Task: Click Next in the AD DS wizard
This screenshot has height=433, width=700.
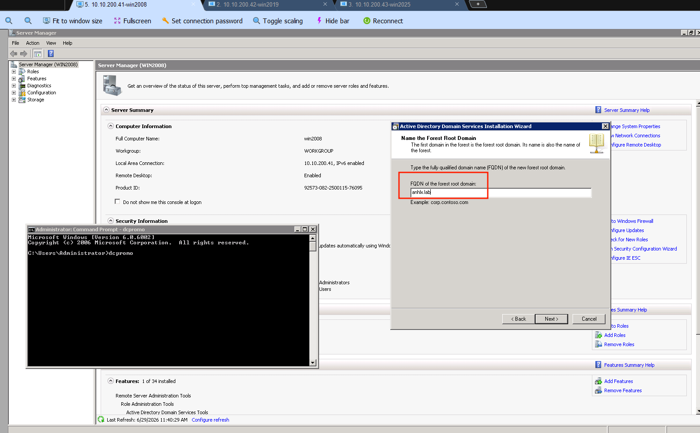Action: tap(551, 319)
